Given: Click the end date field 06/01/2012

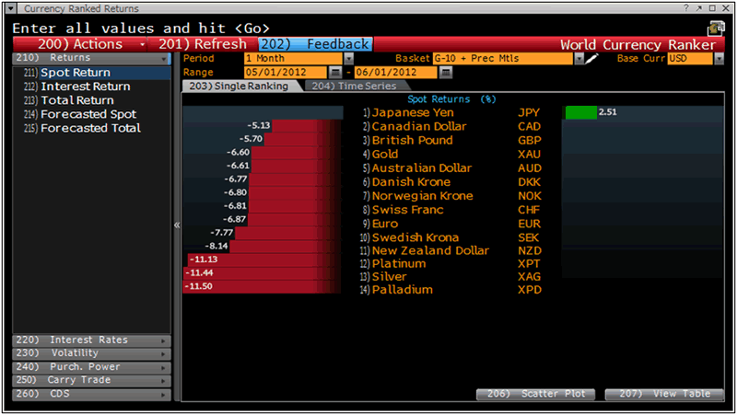Looking at the screenshot, I should coord(396,73).
